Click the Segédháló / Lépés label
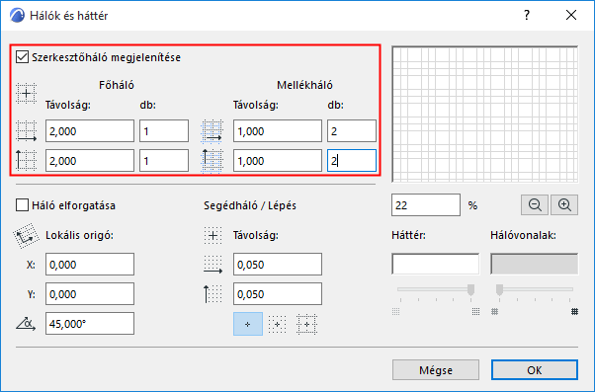595x392 pixels. point(250,205)
